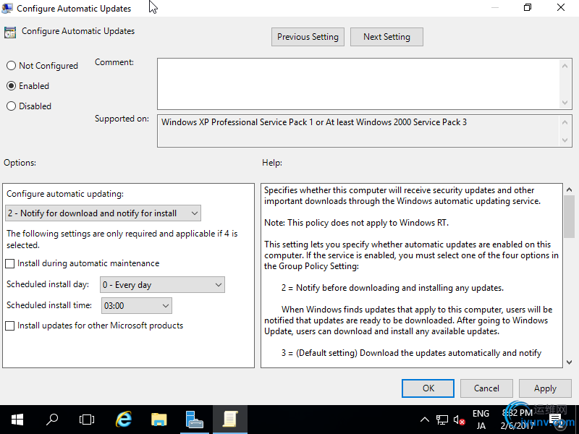Confirm with the OK button
The image size is (579, 434).
[428, 388]
